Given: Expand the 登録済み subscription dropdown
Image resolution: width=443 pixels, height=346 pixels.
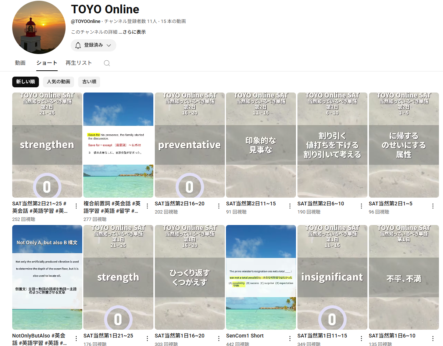Looking at the screenshot, I should pos(93,46).
